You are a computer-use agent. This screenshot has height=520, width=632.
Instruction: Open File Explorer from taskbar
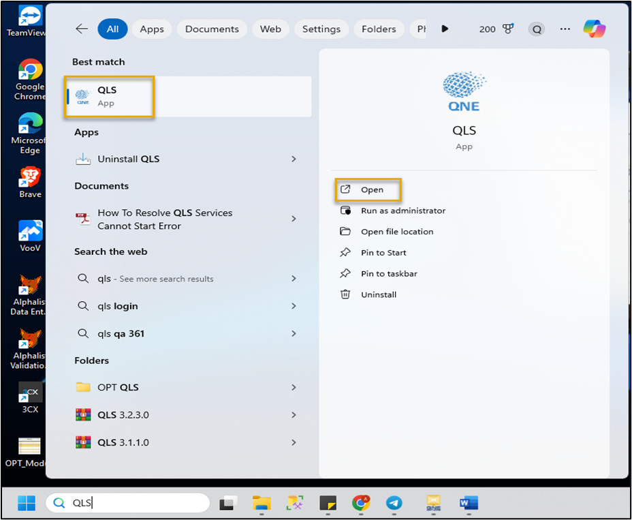point(262,503)
